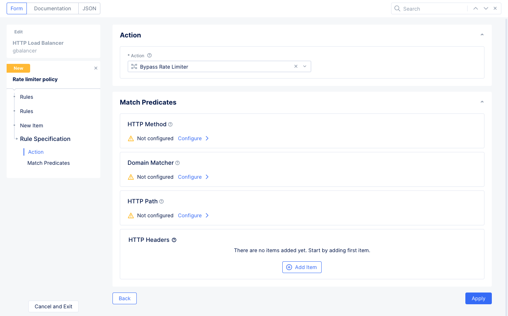Open the Action dropdown menu
Image resolution: width=508 pixels, height=316 pixels.
[x=305, y=66]
